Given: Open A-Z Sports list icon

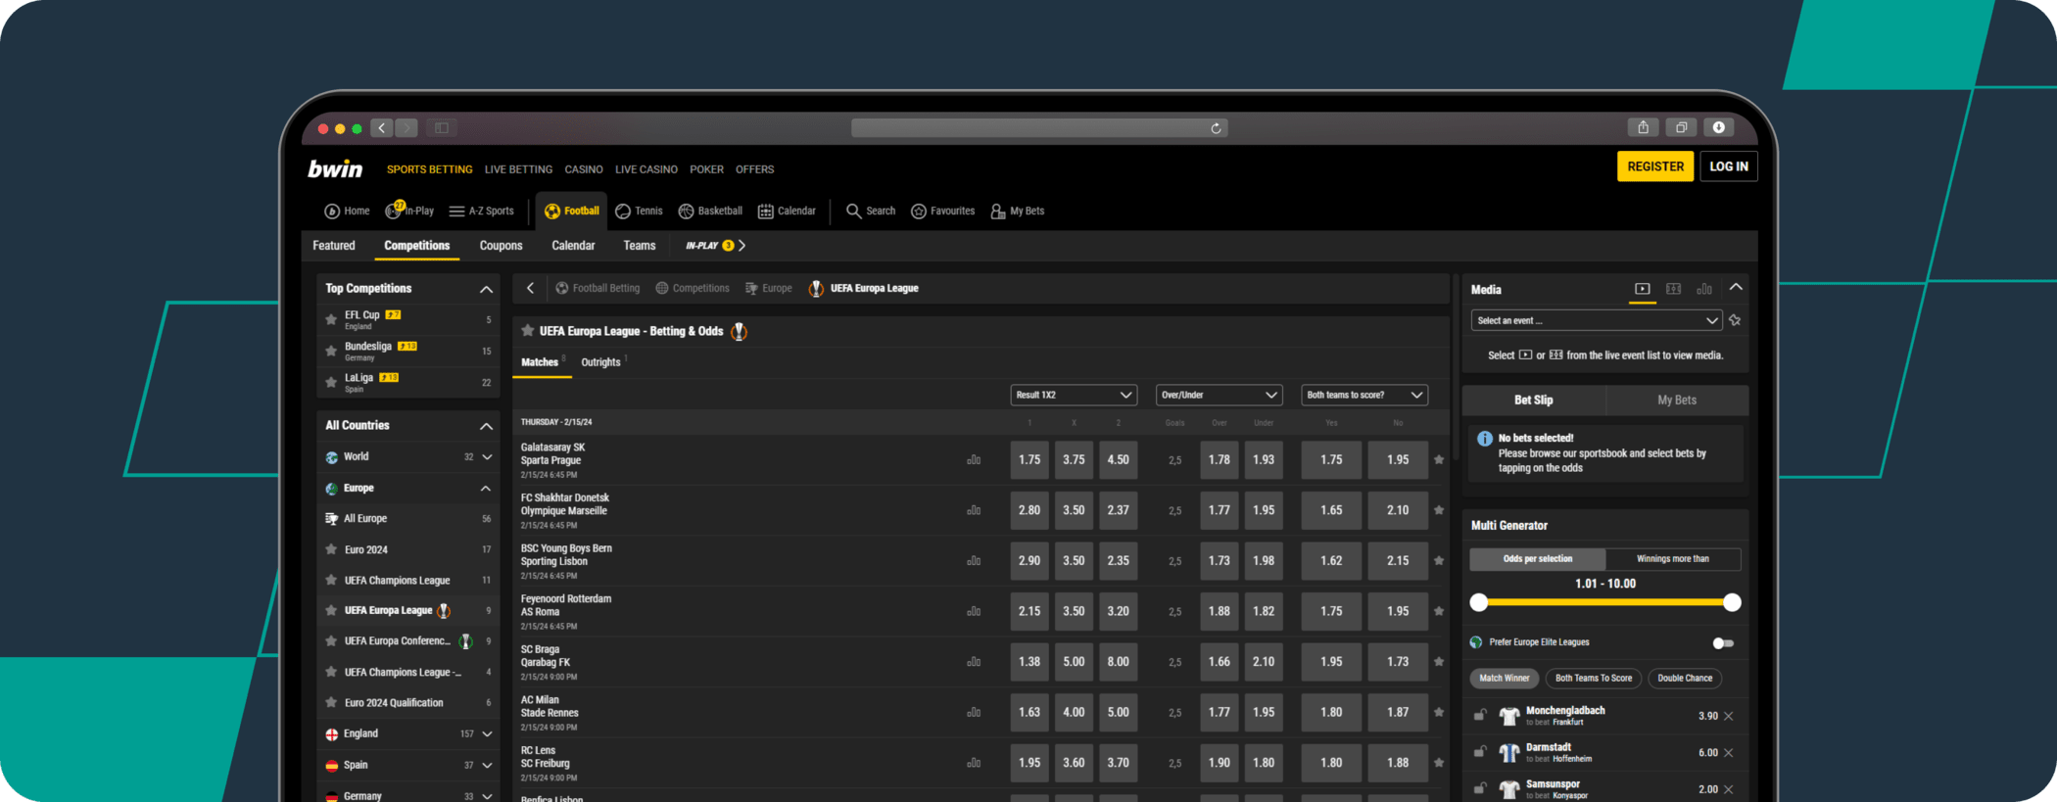Looking at the screenshot, I should (x=456, y=212).
